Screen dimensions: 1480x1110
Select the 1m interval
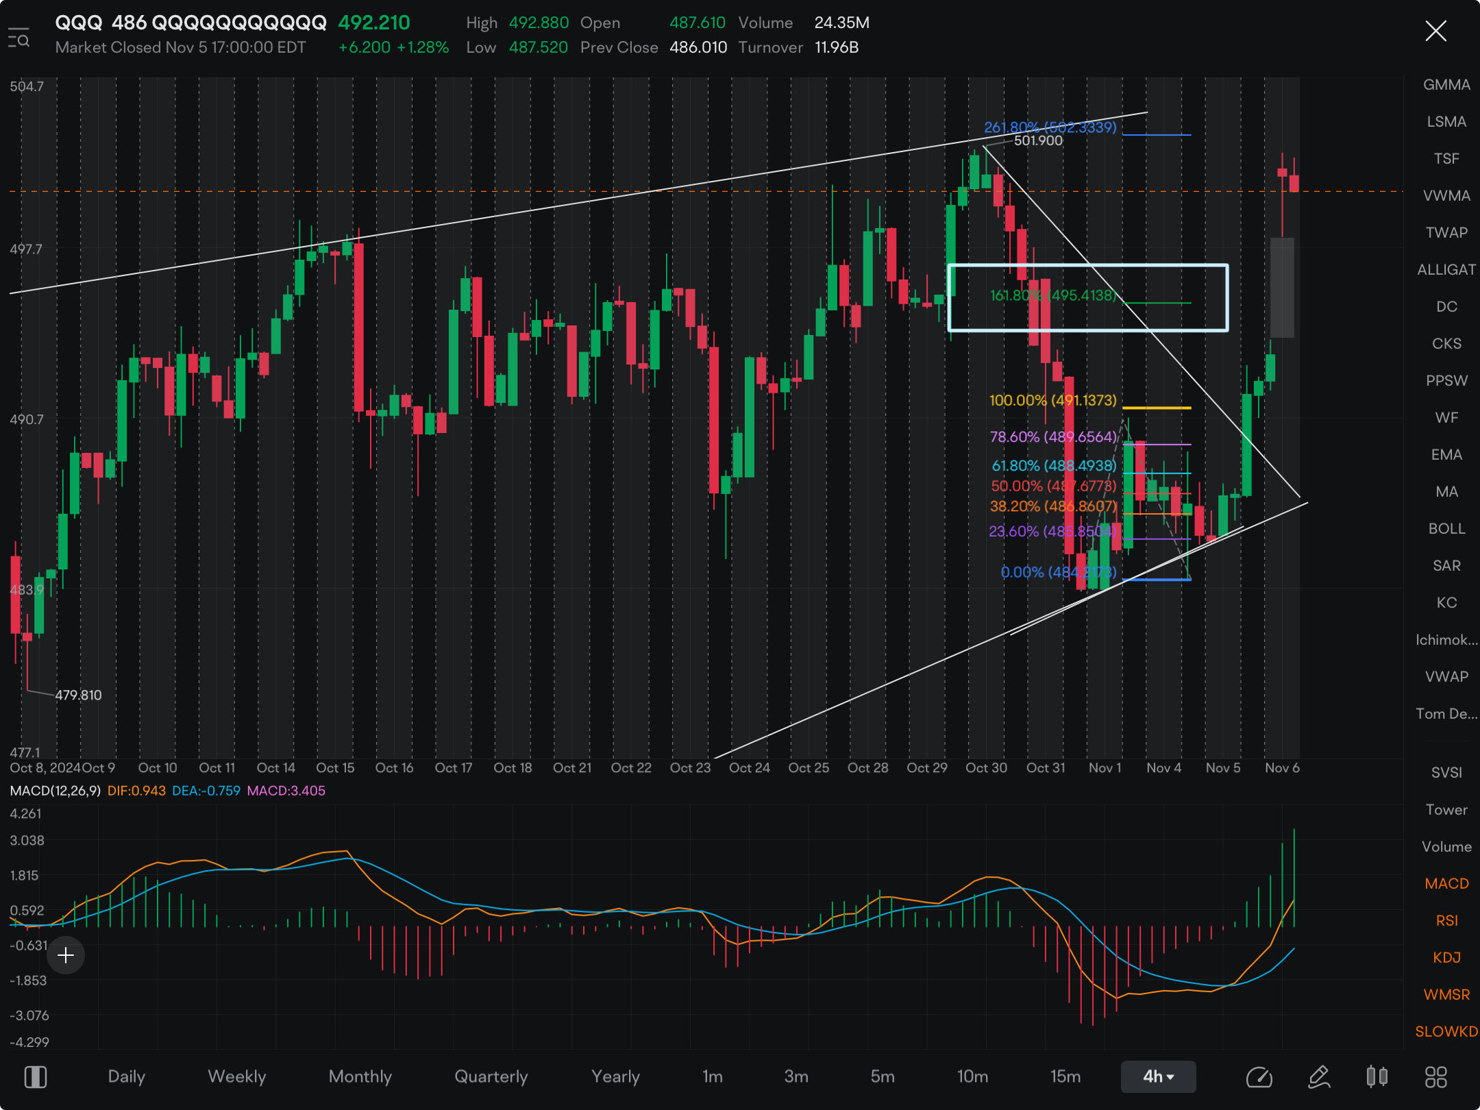713,1076
